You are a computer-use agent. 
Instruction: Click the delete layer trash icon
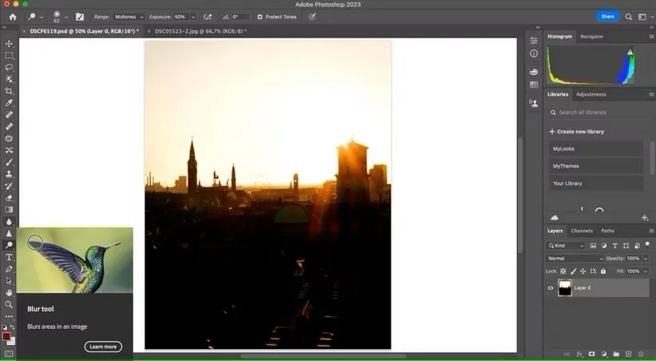click(642, 353)
